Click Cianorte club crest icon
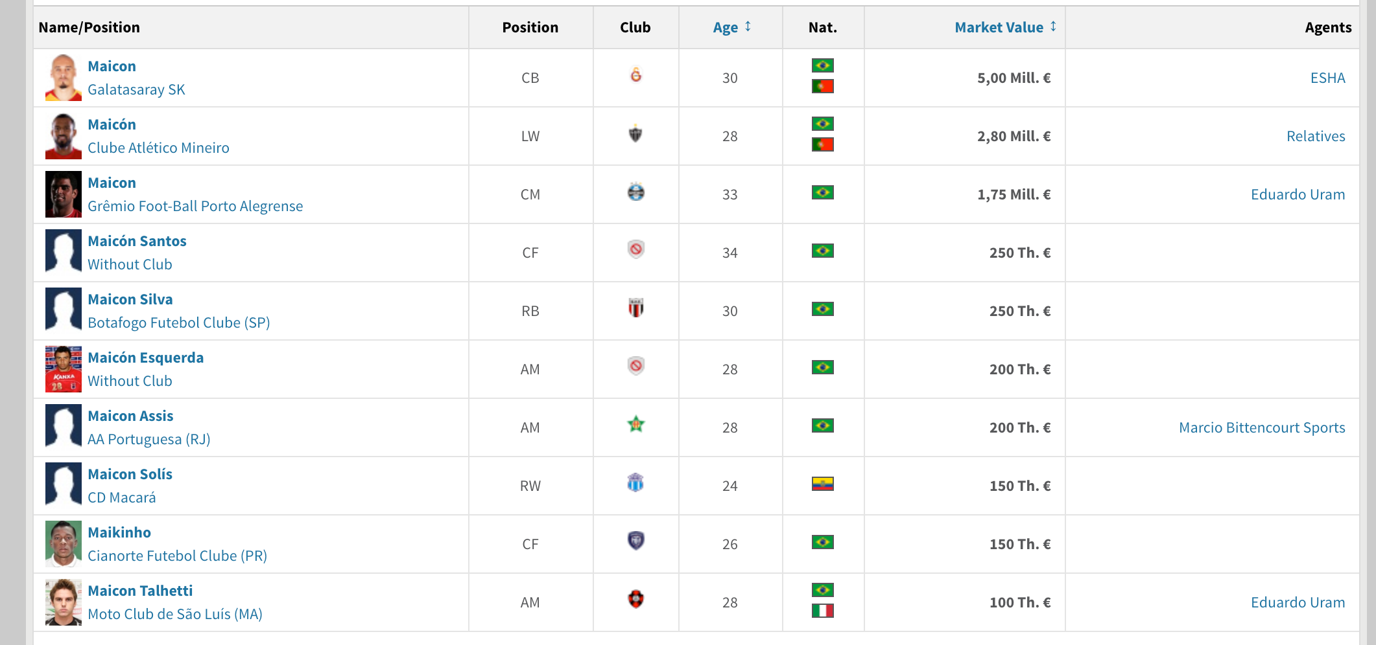Viewport: 1376px width, 645px height. point(636,541)
